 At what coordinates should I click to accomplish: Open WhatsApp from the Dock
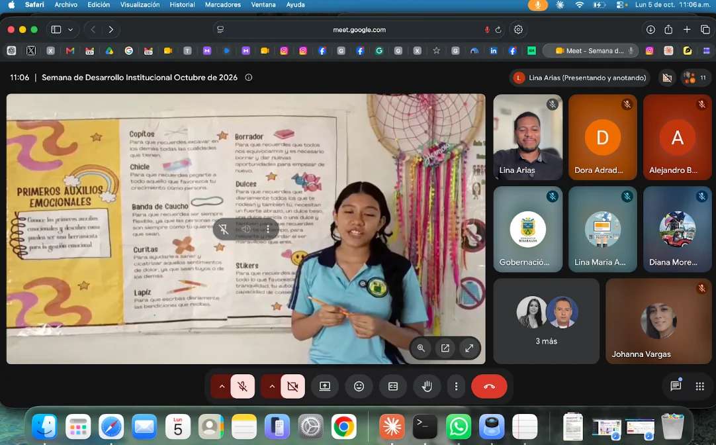click(459, 426)
